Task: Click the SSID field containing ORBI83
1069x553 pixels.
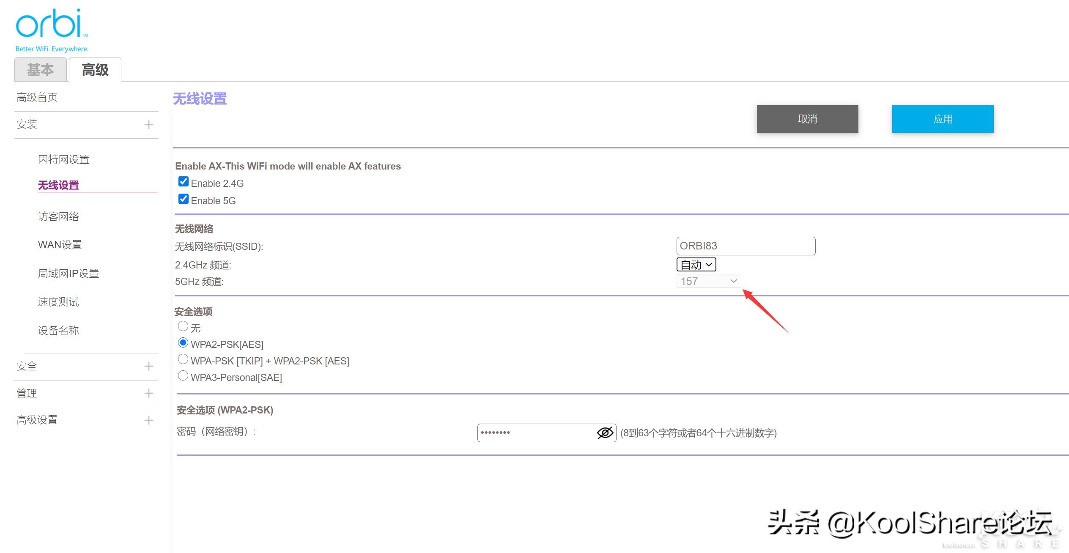Action: point(746,246)
